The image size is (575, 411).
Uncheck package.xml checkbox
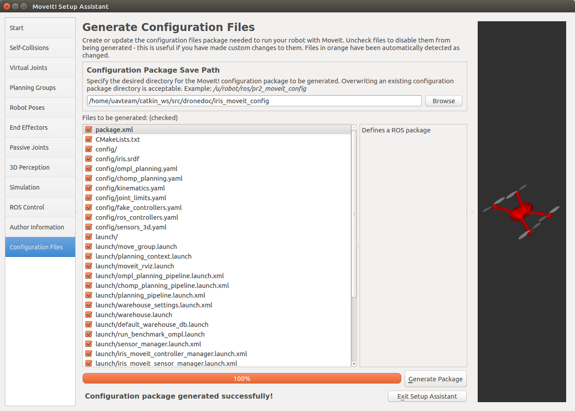coord(88,130)
